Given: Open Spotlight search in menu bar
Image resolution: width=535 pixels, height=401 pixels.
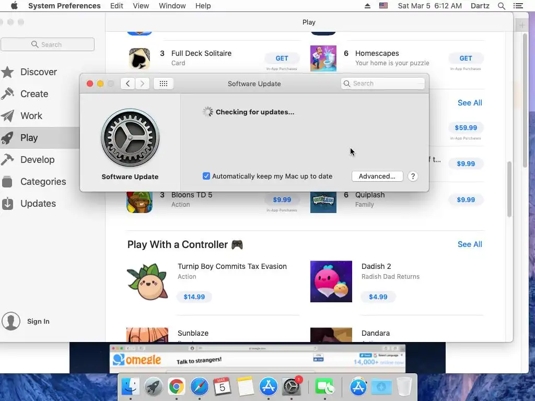Looking at the screenshot, I should [x=501, y=6].
